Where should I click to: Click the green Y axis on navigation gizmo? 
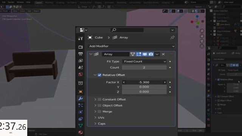coord(198,23)
